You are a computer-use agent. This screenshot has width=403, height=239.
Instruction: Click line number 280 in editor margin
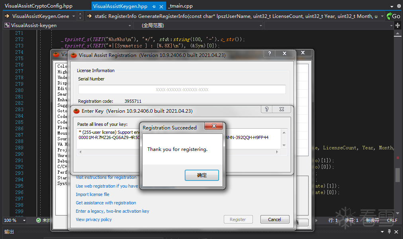19,90
